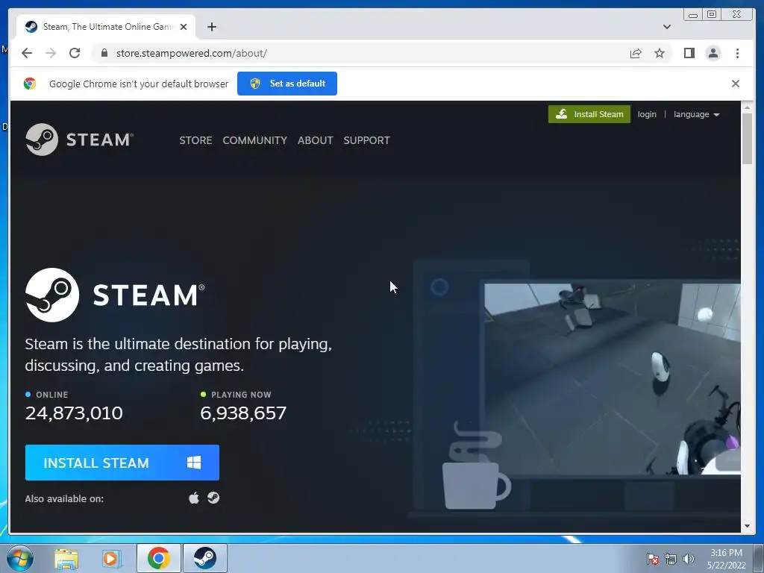Reload the Steam page
764x573 pixels.
75,53
